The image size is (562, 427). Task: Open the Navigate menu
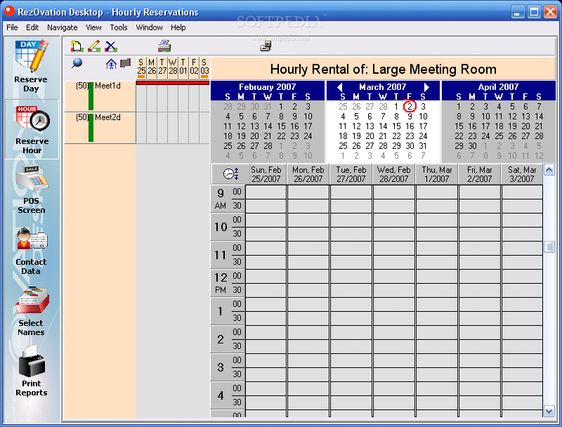pyautogui.click(x=63, y=27)
